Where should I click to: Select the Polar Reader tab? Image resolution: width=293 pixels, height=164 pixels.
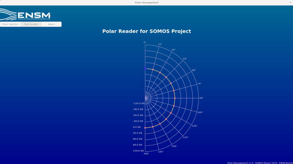tap(31, 24)
